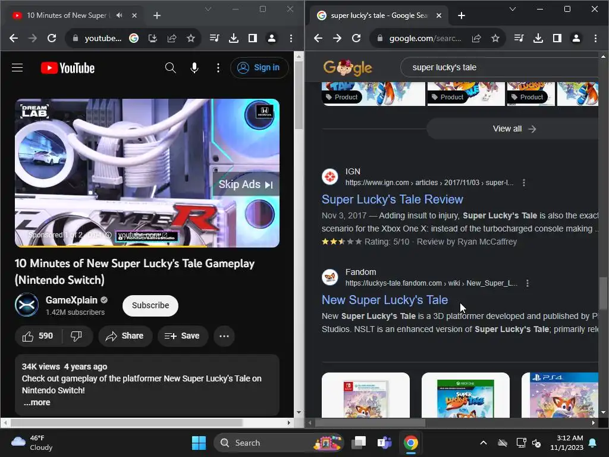Click the Google doodle logo
The height and width of the screenshot is (457, 609).
347,68
